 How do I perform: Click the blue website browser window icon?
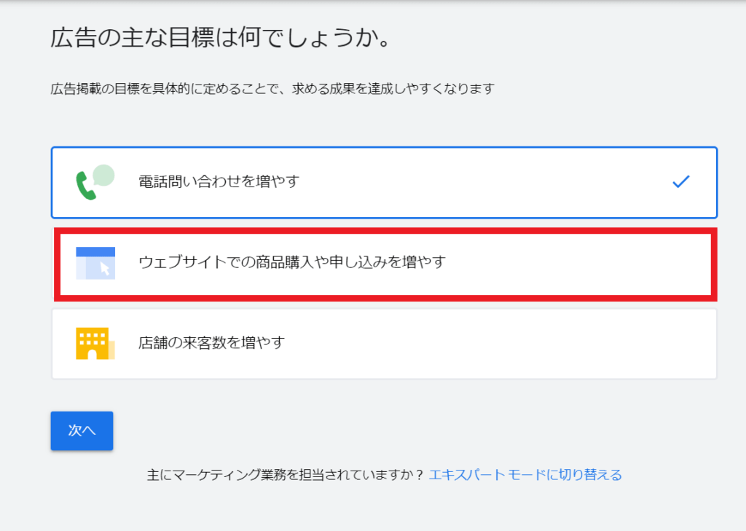[x=95, y=263]
